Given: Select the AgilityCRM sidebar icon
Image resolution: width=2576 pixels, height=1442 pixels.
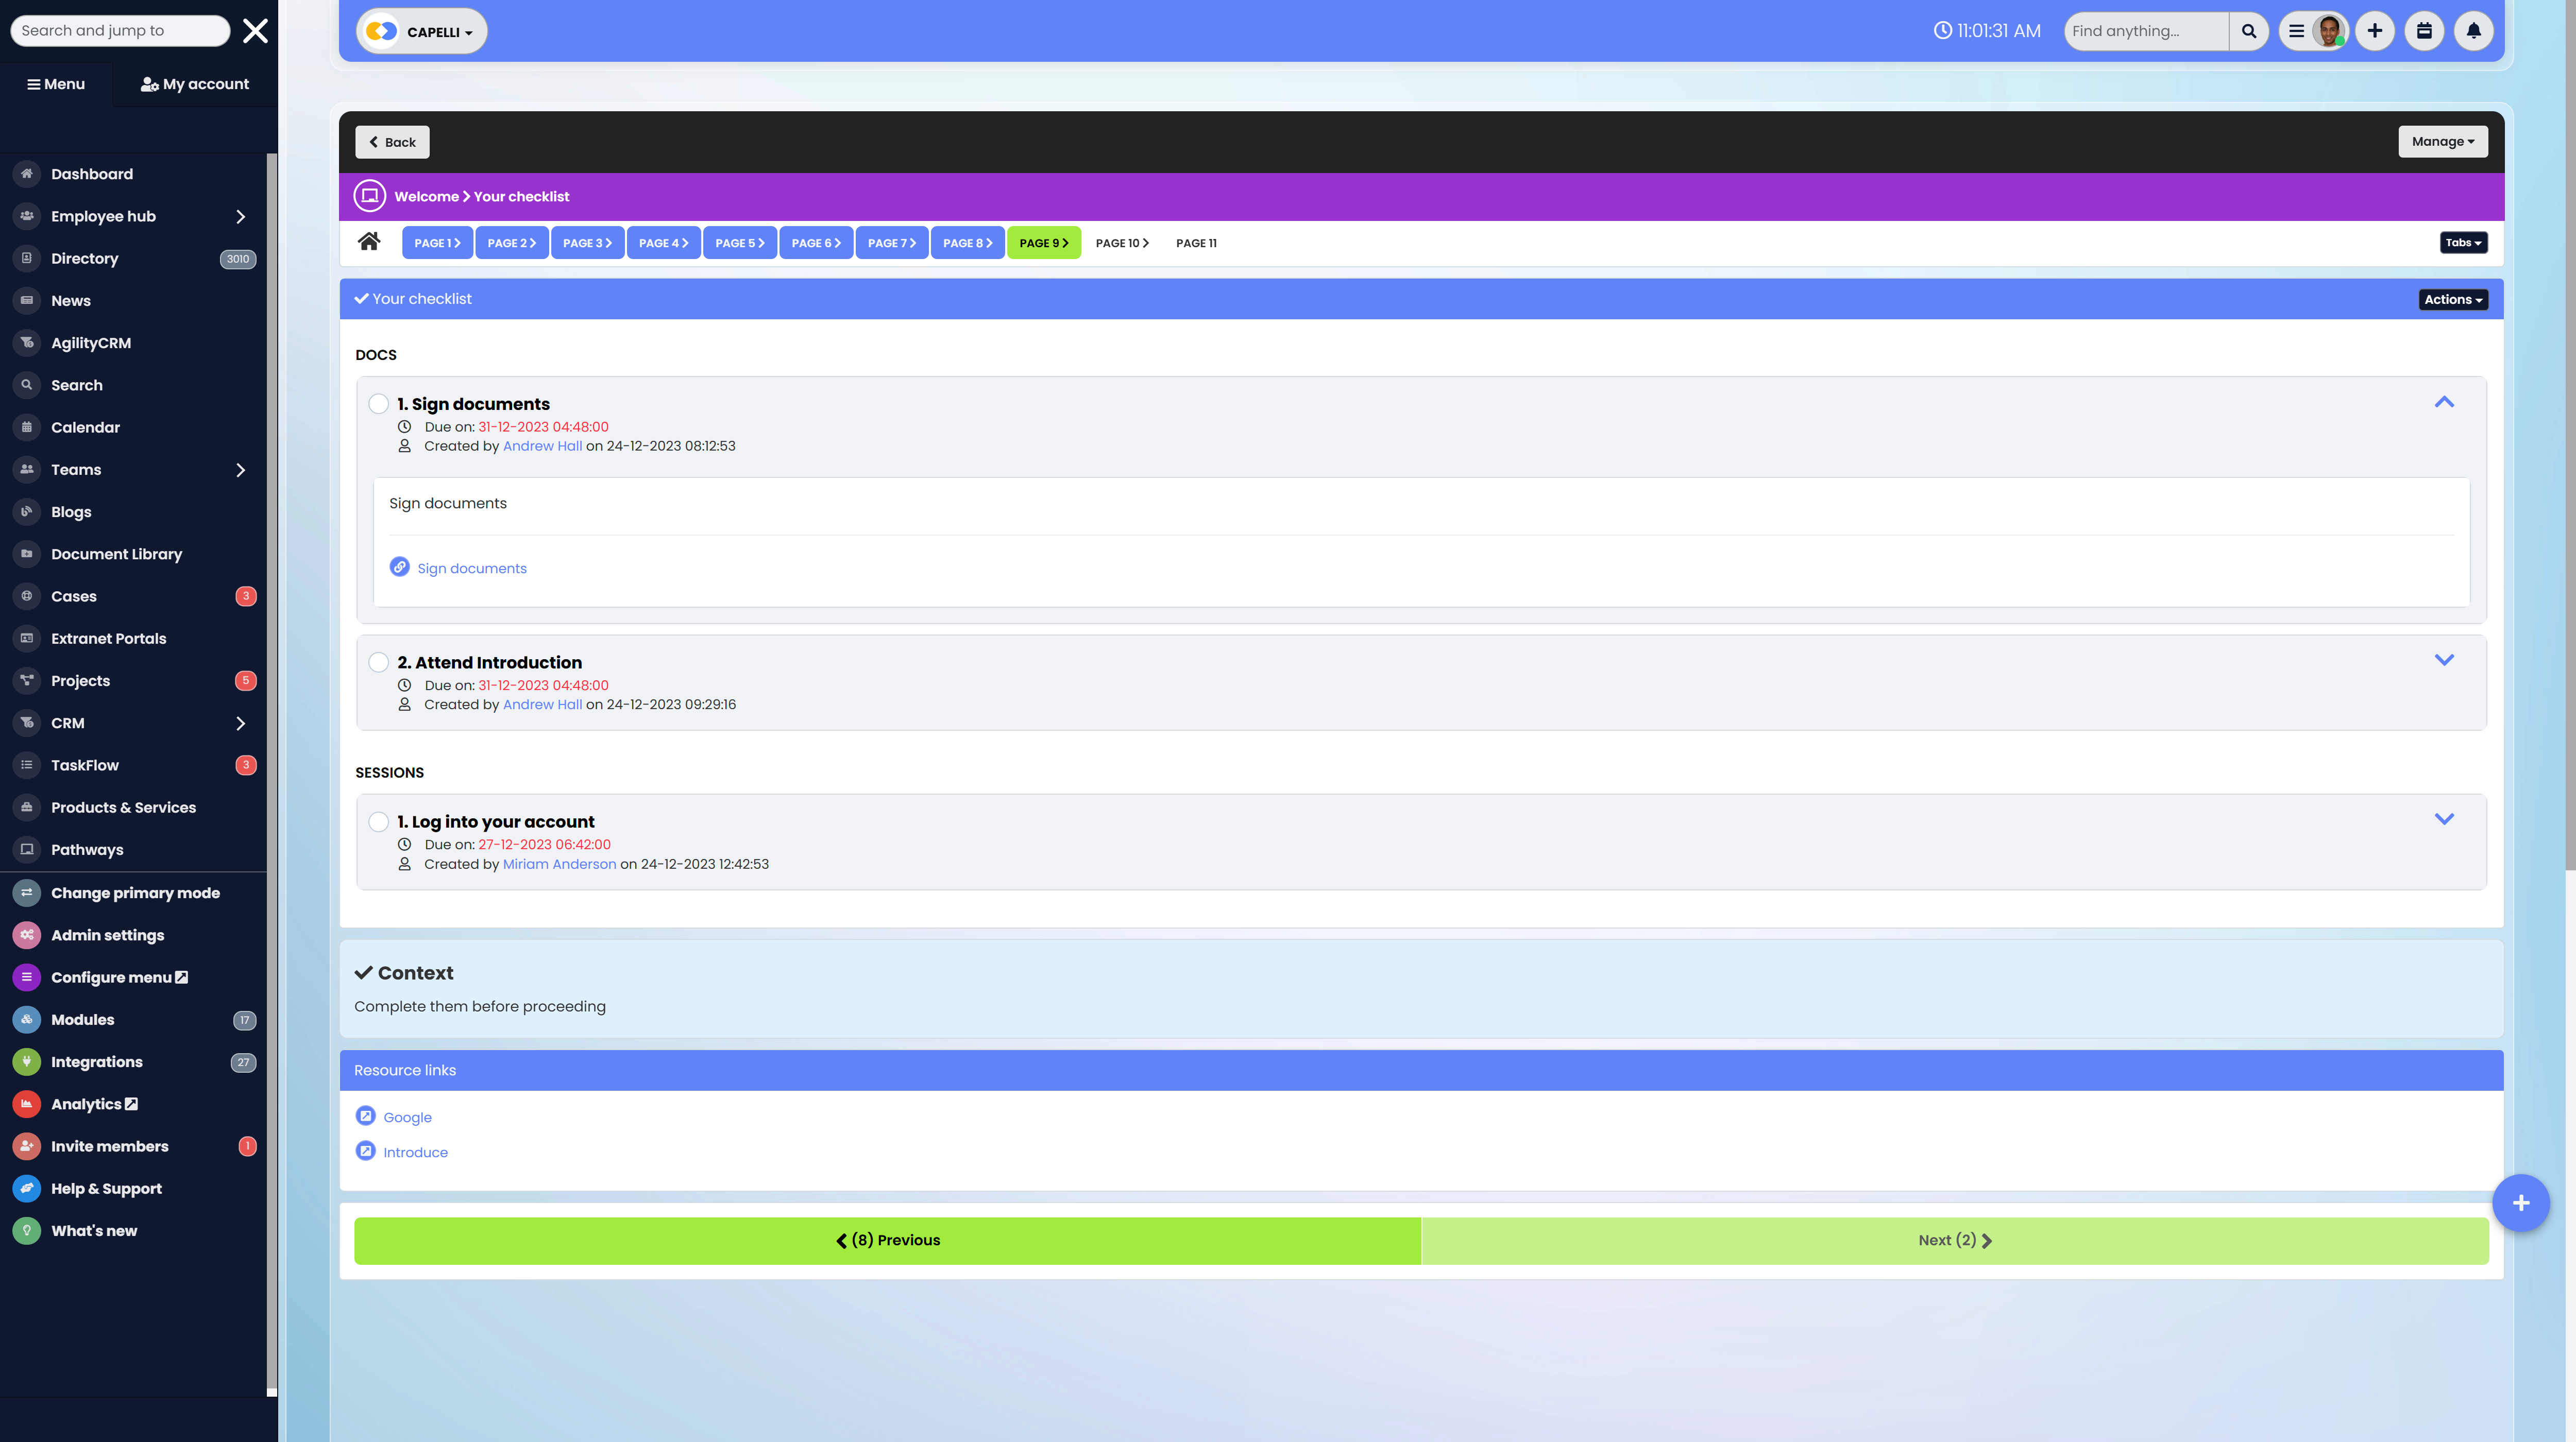Looking at the screenshot, I should [27, 343].
